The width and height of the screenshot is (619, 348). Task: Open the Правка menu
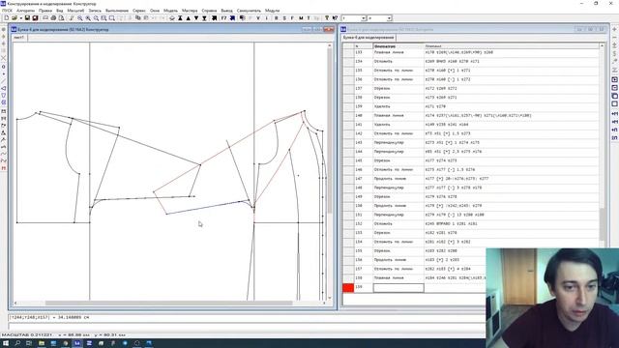point(45,11)
